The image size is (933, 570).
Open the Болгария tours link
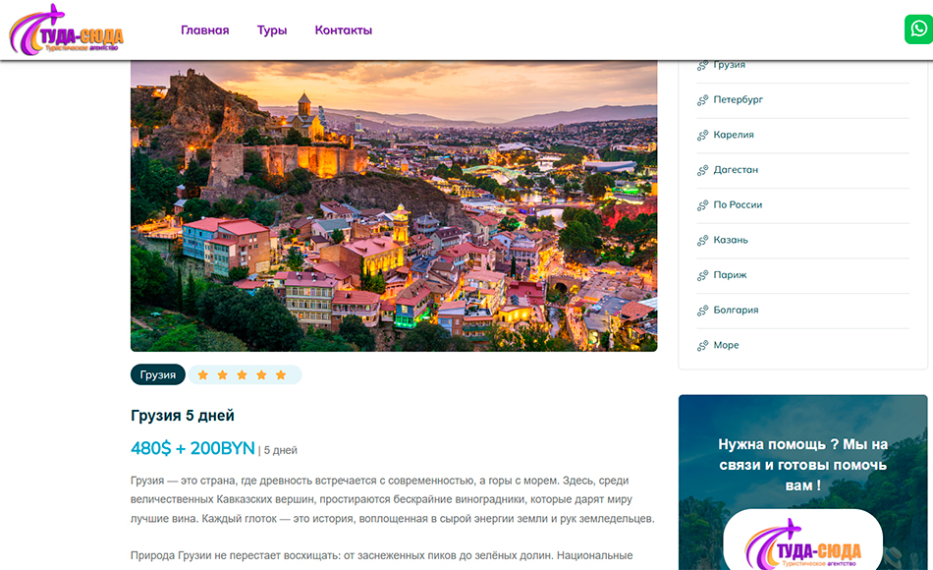pyautogui.click(x=736, y=311)
